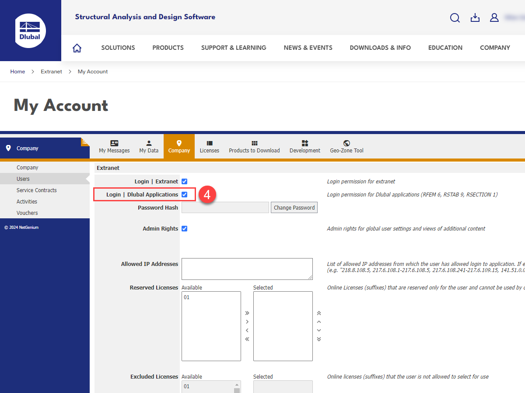The height and width of the screenshot is (393, 525).
Task: Toggle the Admin Rights checkbox
Action: pos(185,228)
